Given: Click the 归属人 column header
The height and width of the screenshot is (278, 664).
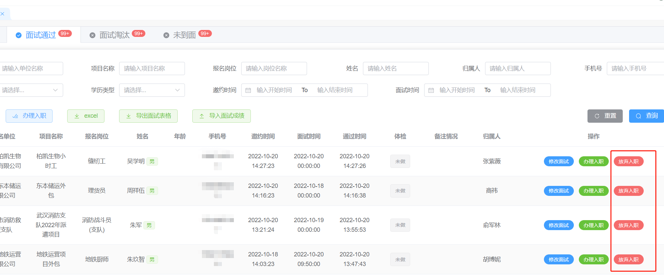Looking at the screenshot, I should click(492, 136).
